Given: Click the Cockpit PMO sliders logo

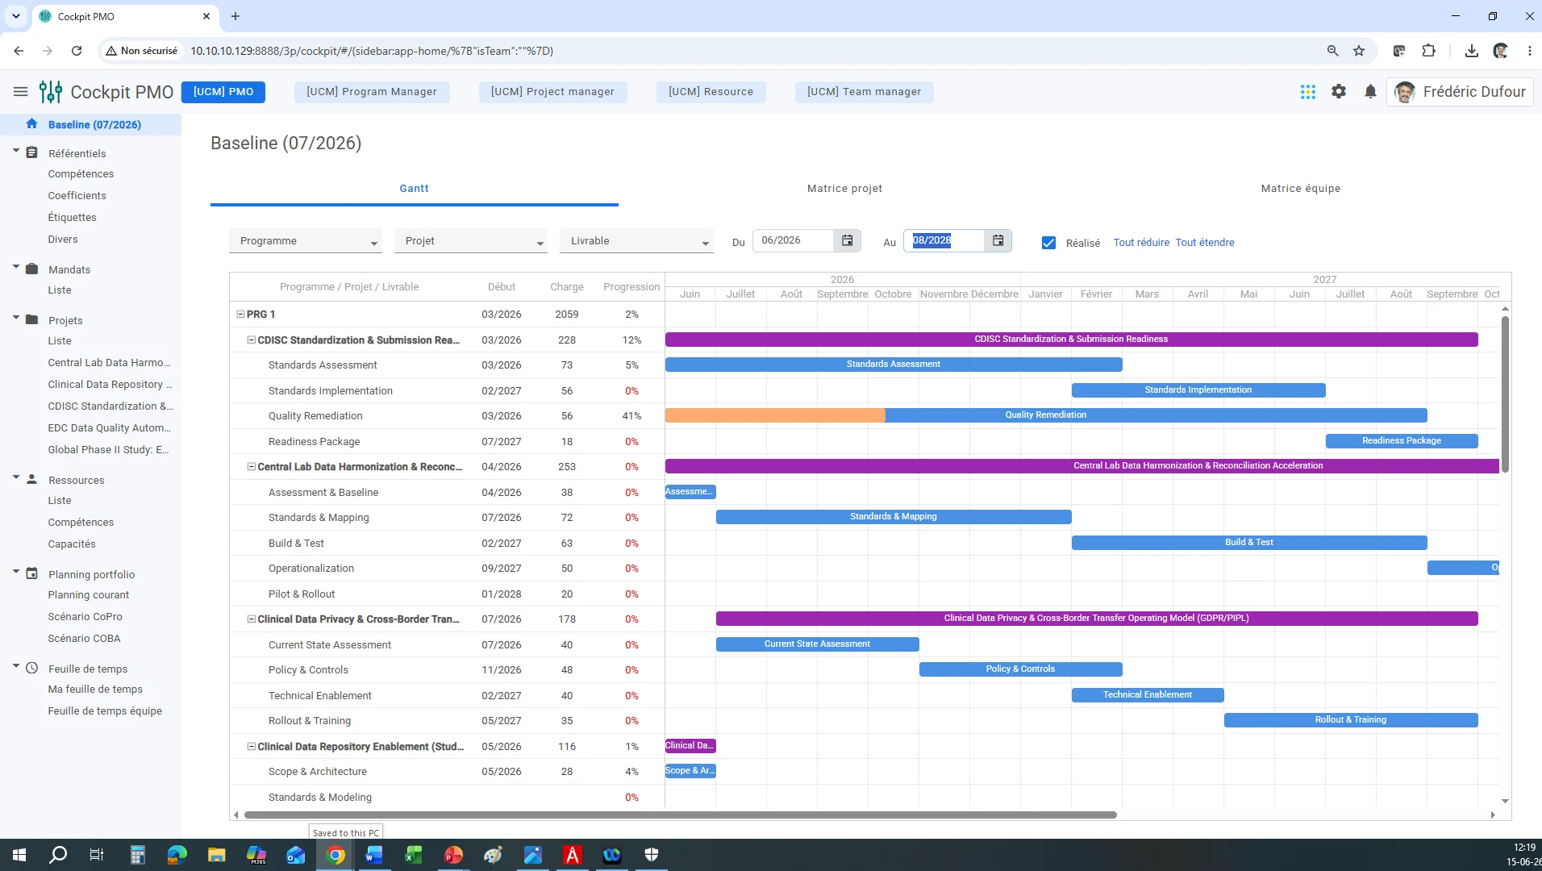Looking at the screenshot, I should pyautogui.click(x=51, y=92).
